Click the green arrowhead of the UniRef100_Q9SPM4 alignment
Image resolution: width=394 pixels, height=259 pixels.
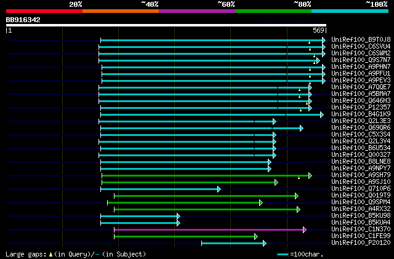click(261, 202)
